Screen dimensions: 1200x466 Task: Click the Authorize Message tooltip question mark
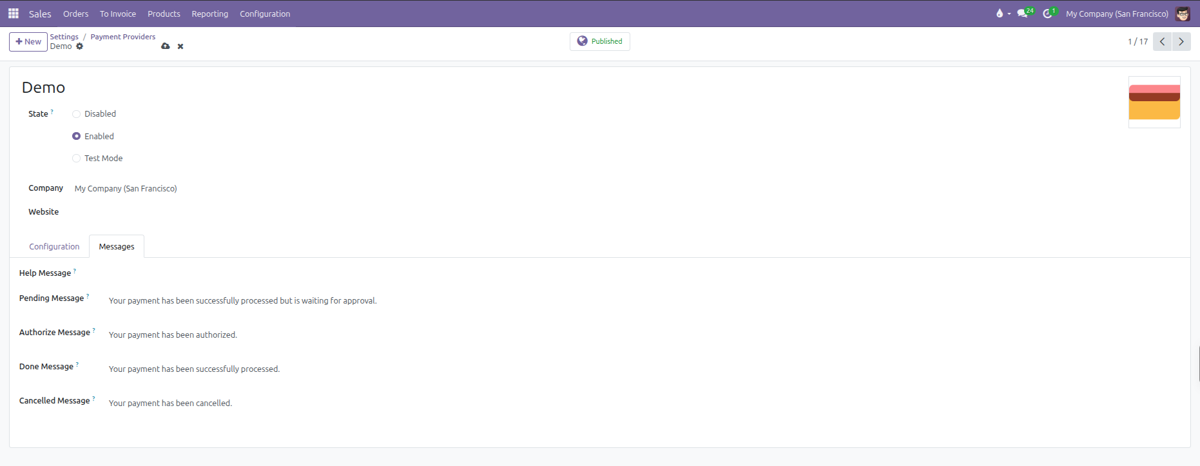[94, 330]
